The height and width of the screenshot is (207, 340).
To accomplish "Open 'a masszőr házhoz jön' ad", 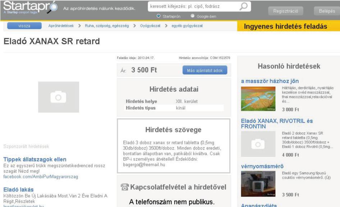I will [x=270, y=81].
